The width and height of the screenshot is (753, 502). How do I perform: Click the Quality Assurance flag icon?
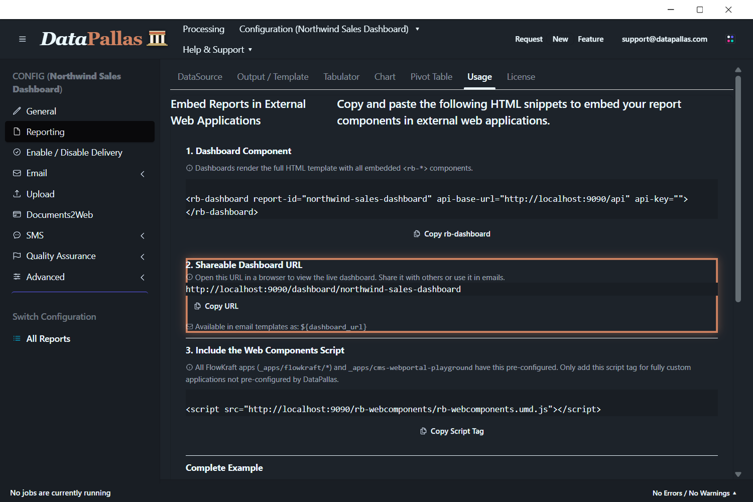pos(17,256)
